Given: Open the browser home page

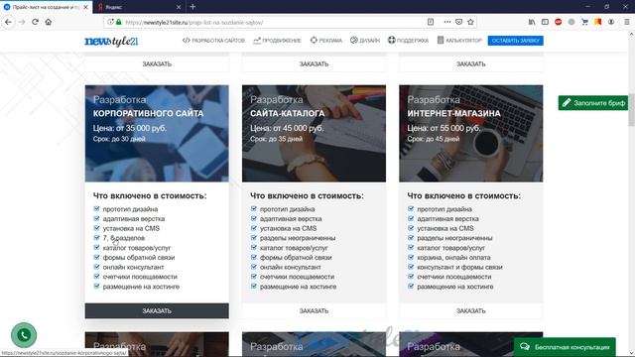Looking at the screenshot, I should (49, 22).
